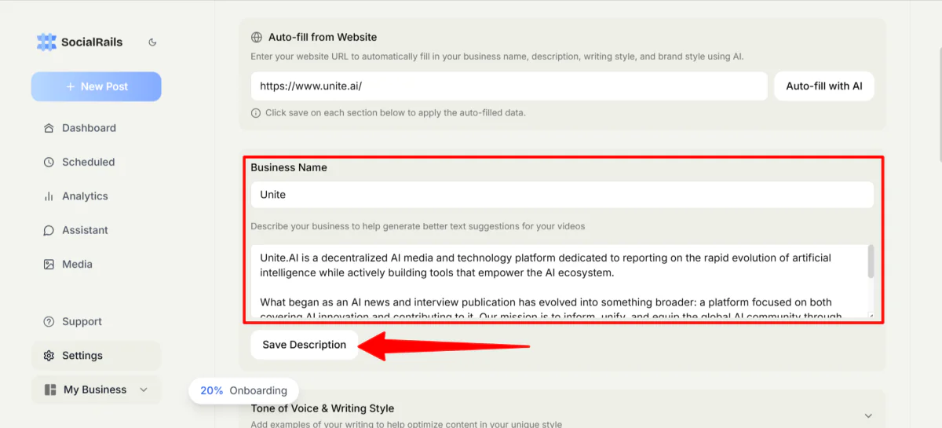The height and width of the screenshot is (428, 942).
Task: Click the Business Name field containing Unite
Action: coord(562,195)
